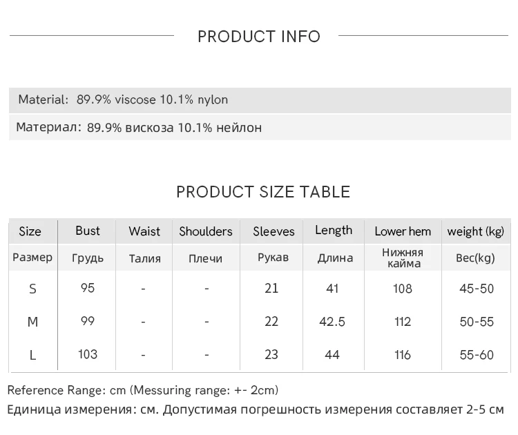Select the Length column header
Image resolution: width=518 pixels, height=435 pixels.
(334, 231)
